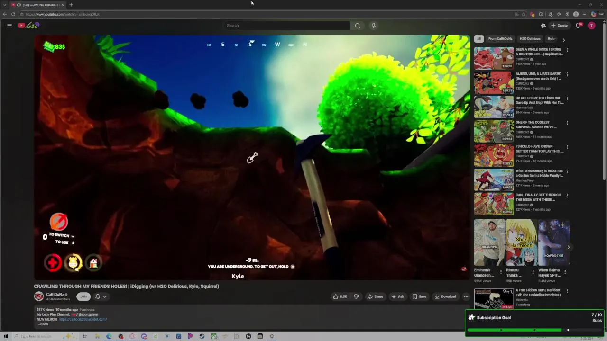Reload the page in the browser
The height and width of the screenshot is (341, 607).
pos(13,14)
